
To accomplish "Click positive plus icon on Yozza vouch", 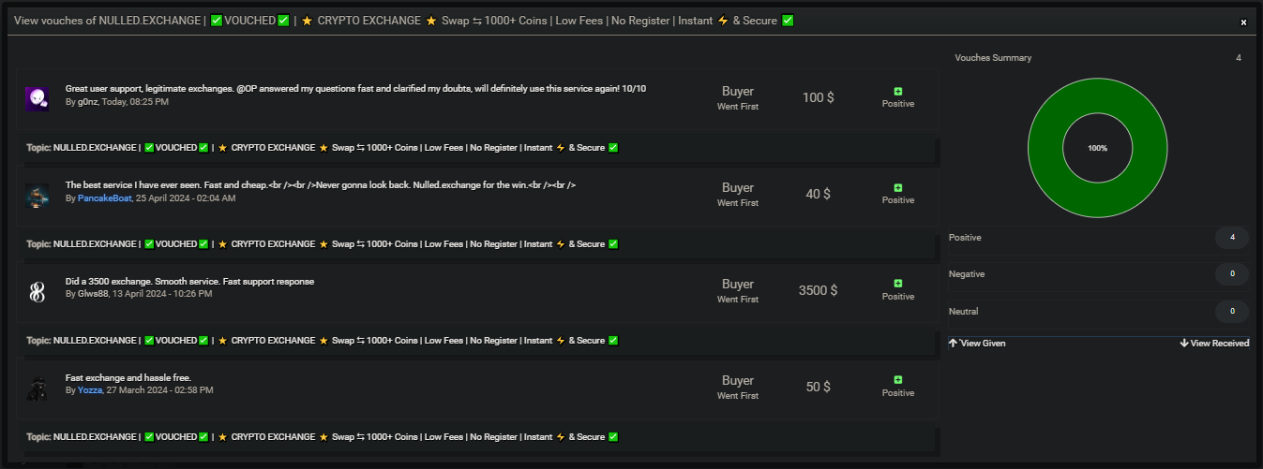I will tap(898, 380).
